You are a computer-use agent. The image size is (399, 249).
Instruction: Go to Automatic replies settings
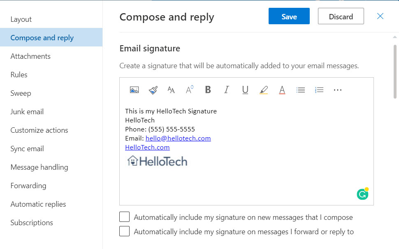click(38, 204)
